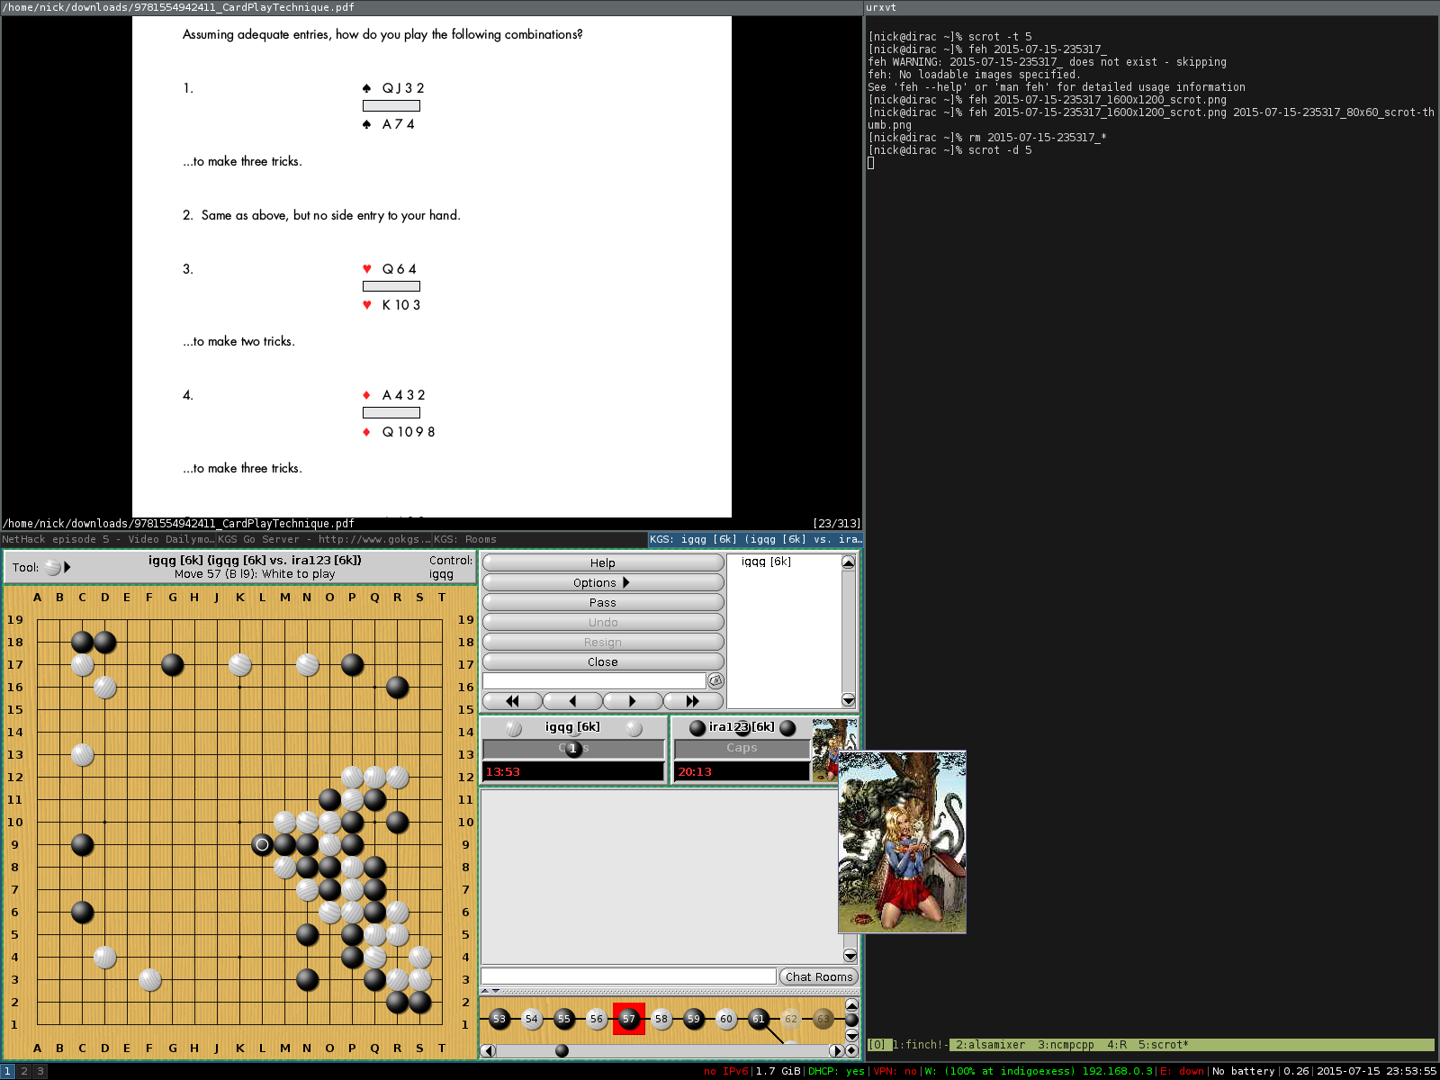Image resolution: width=1440 pixels, height=1080 pixels.
Task: Select tmux window 4:R
Action: [1117, 1045]
